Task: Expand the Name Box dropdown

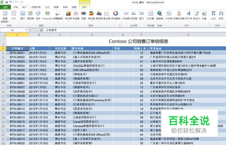Action: 26,30
